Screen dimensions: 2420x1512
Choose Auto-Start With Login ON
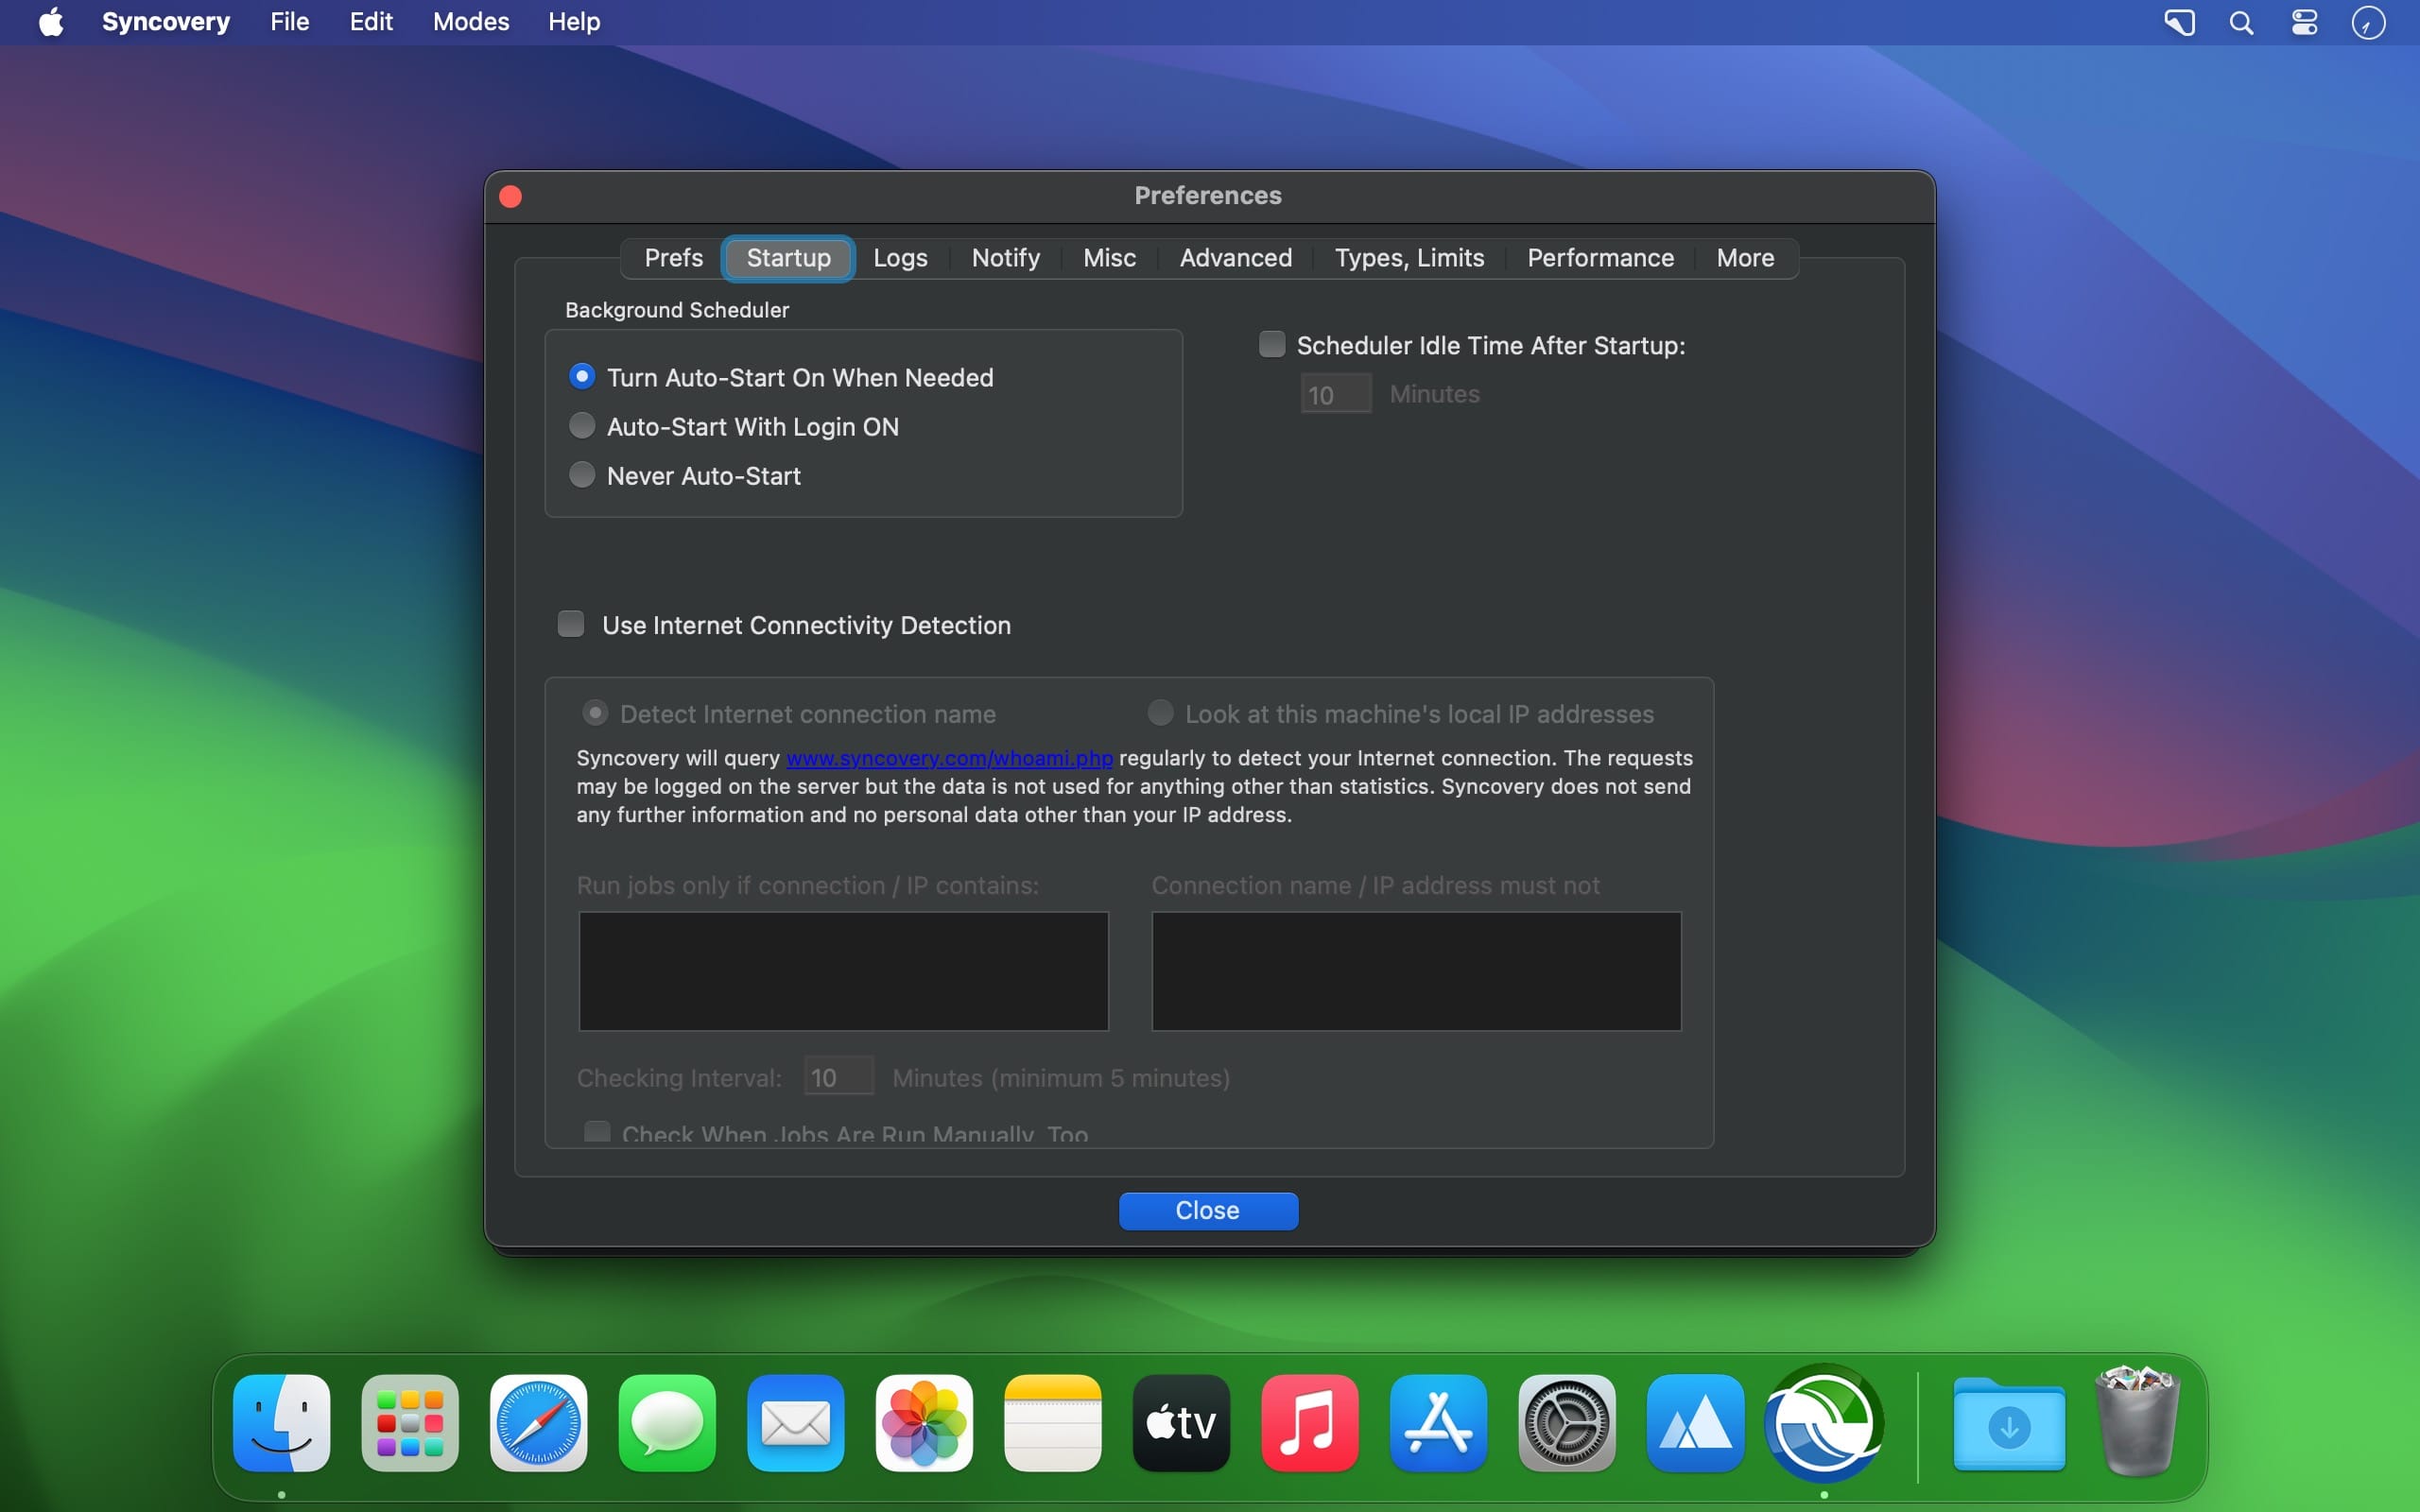[582, 426]
